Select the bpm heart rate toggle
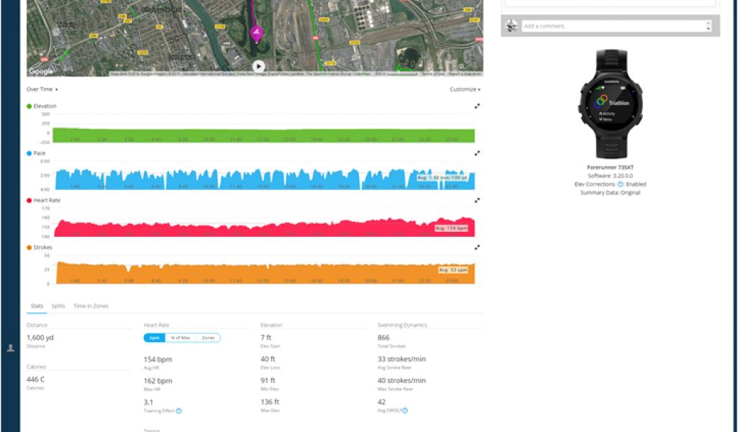Image resolution: width=738 pixels, height=432 pixels. point(154,338)
